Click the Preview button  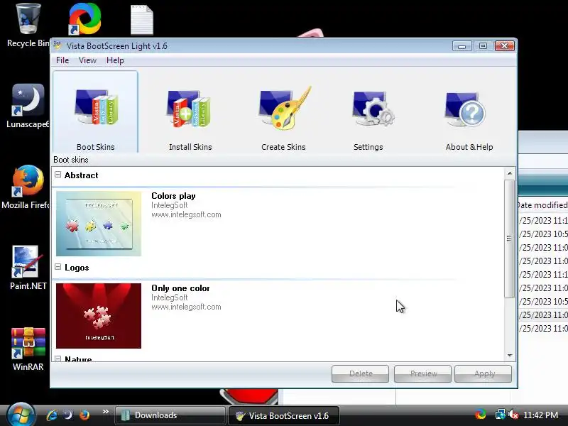tap(423, 373)
